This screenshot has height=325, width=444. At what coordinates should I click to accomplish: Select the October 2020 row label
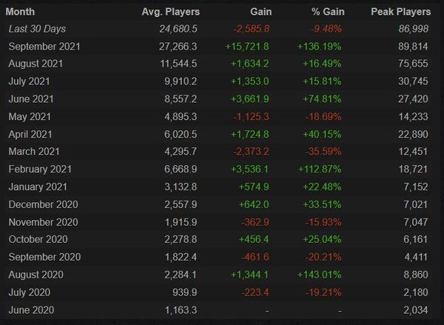pyautogui.click(x=38, y=239)
